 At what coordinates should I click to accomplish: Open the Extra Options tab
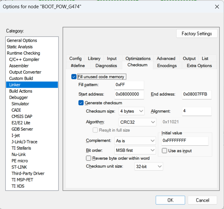pyautogui.click(x=199, y=66)
